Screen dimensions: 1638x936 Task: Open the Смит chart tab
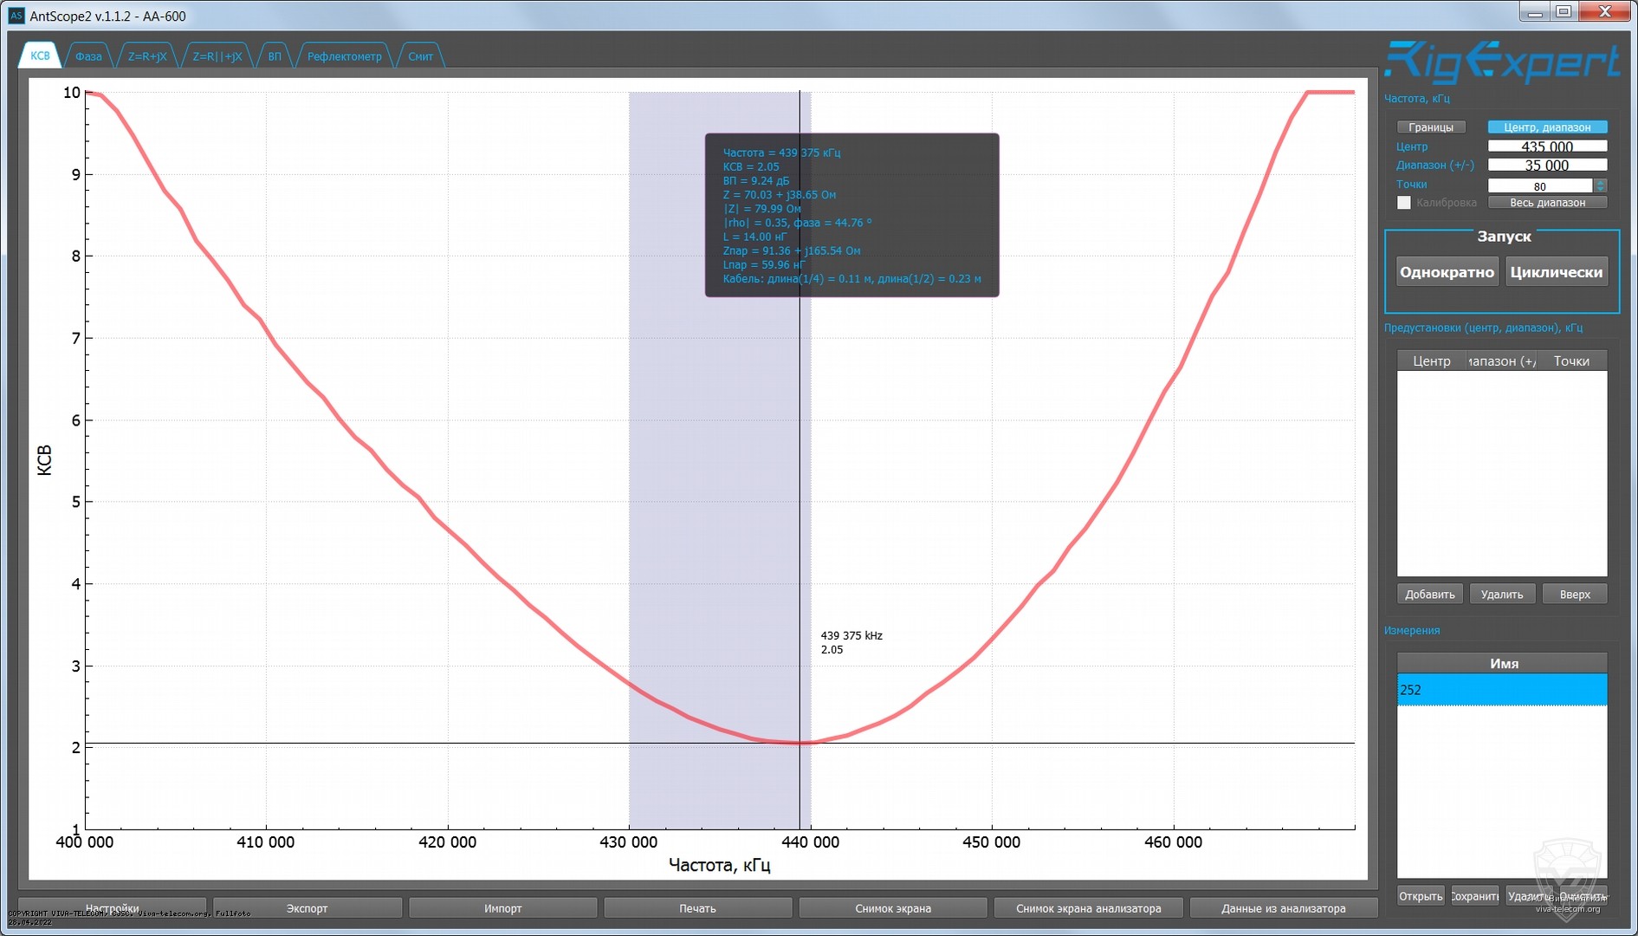point(420,56)
